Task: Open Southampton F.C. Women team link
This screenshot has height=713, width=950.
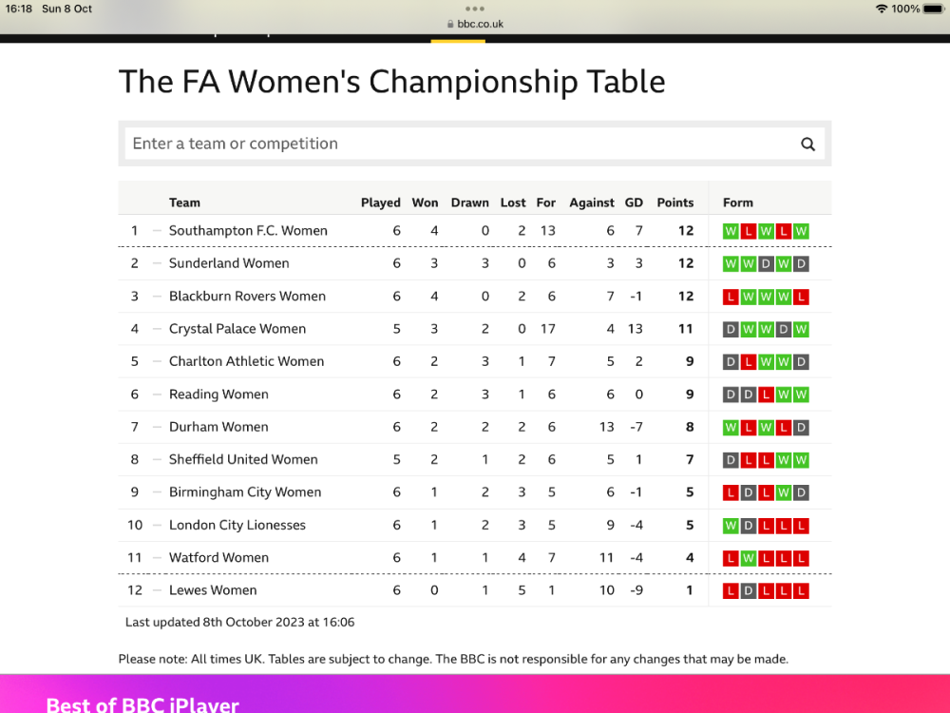Action: coord(248,231)
